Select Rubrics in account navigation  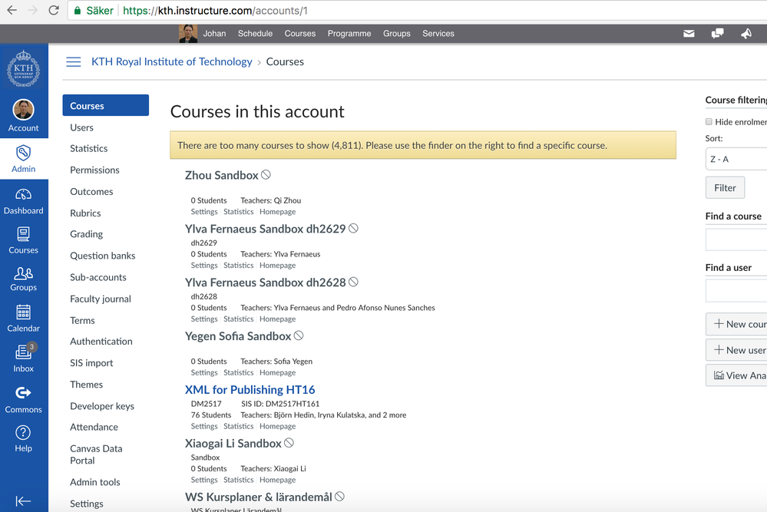pyautogui.click(x=85, y=213)
